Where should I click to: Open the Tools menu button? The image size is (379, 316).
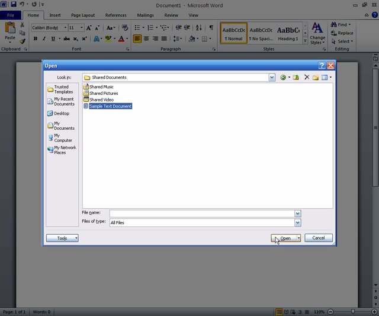pyautogui.click(x=62, y=238)
